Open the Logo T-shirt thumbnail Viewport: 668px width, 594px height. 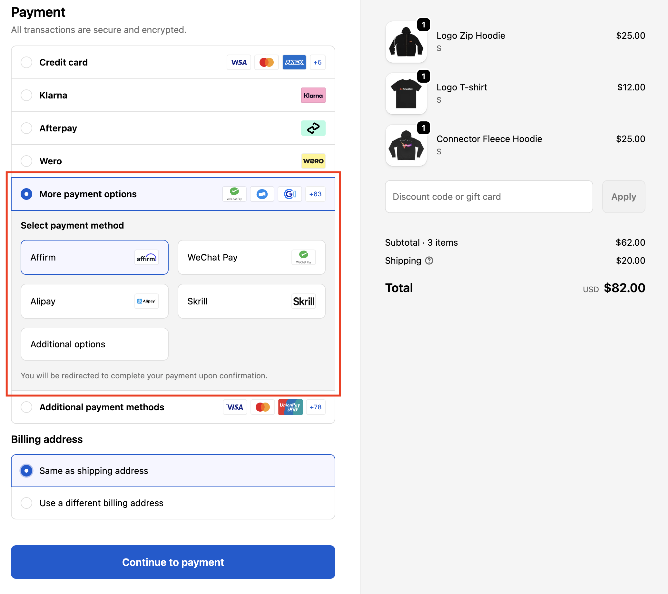point(406,94)
